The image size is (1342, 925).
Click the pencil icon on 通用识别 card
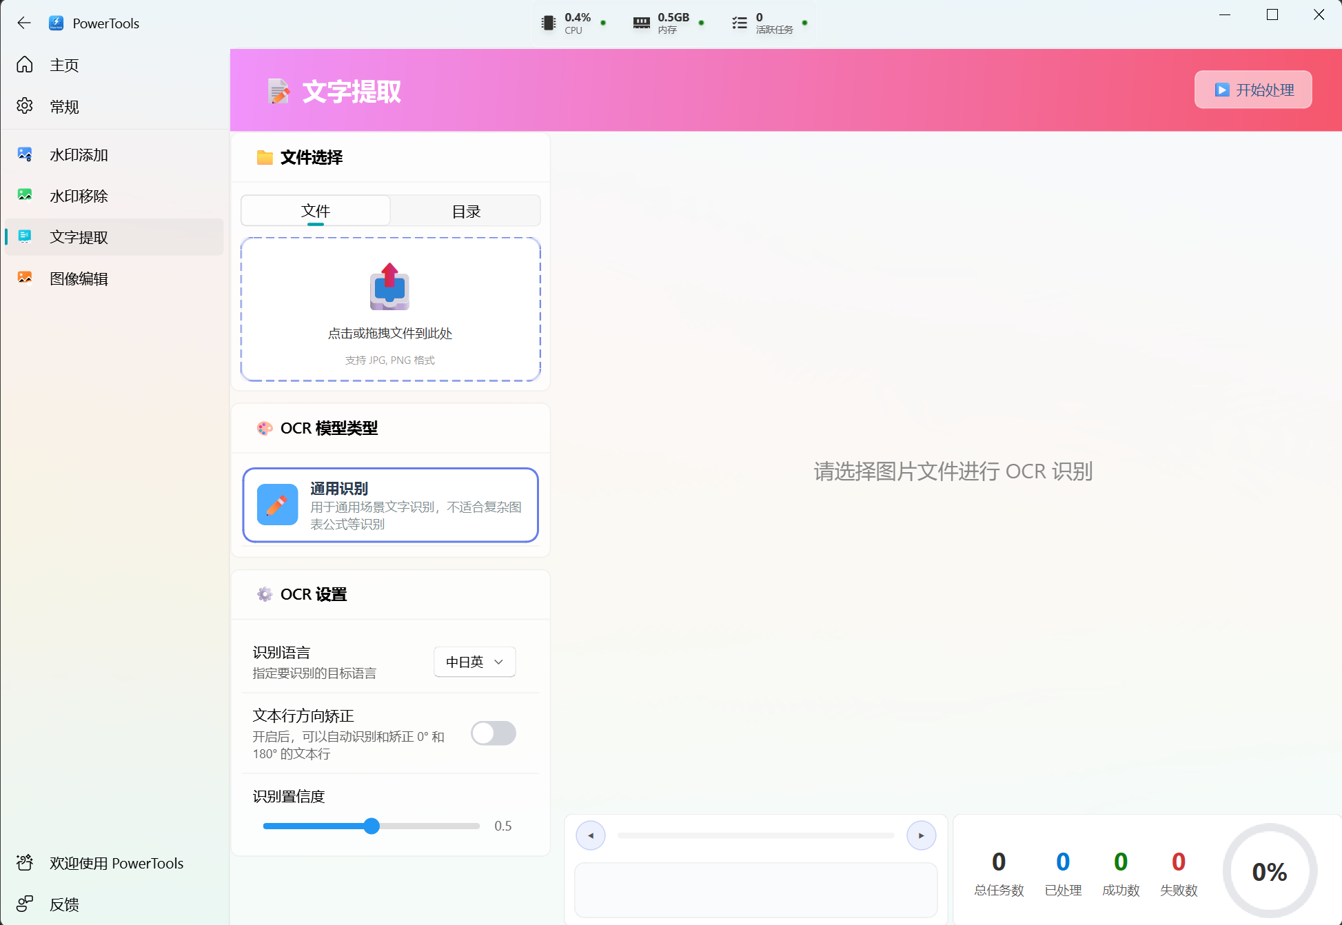tap(277, 505)
